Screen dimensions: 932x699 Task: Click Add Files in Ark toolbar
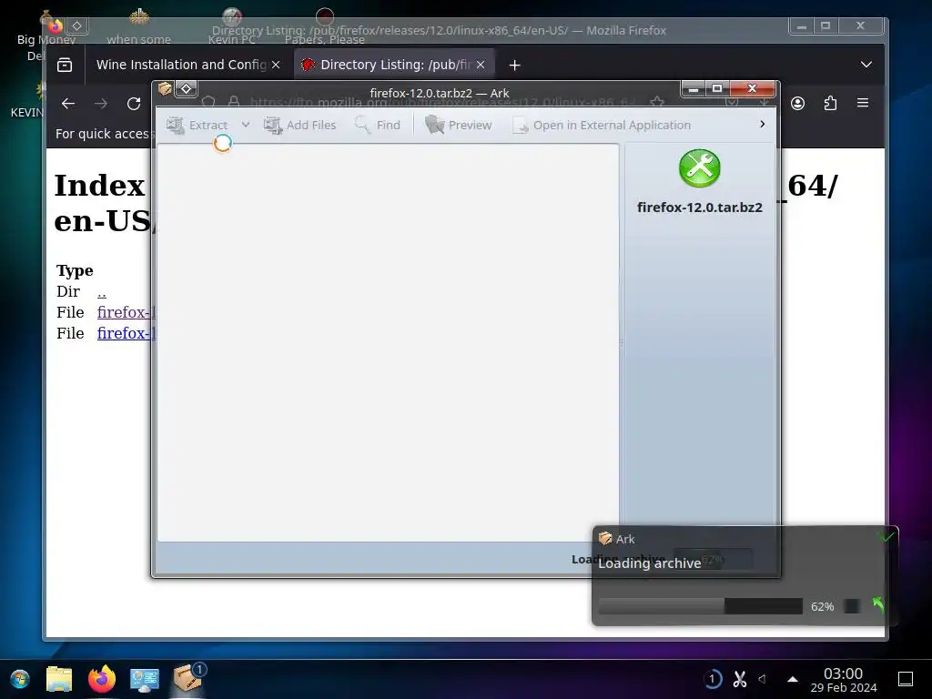click(300, 125)
